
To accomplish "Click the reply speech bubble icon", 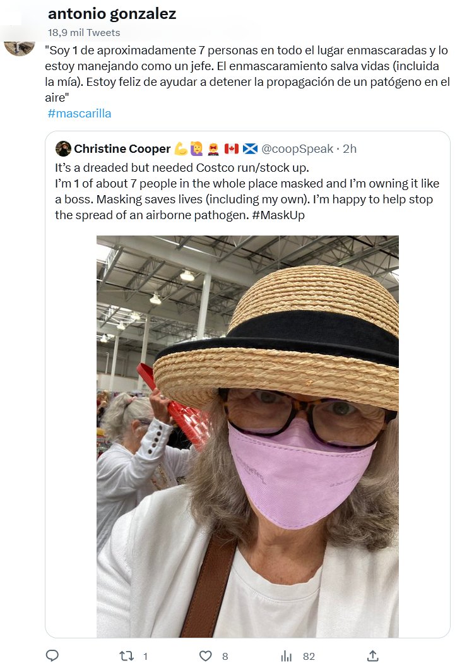I will [x=52, y=656].
